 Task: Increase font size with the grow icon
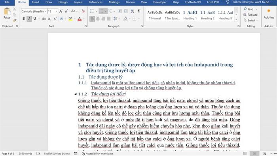[x=61, y=11]
